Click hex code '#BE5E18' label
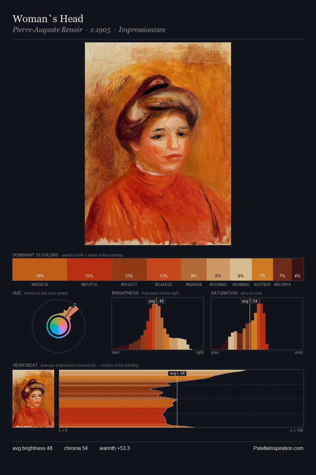316x475 pixels. point(40,285)
